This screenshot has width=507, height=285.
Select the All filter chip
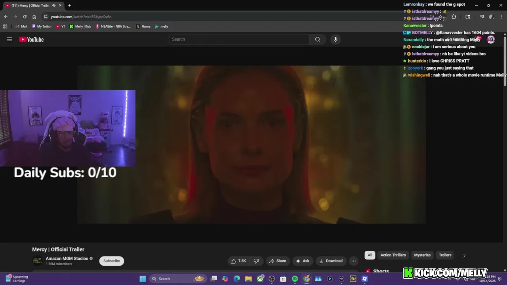(370, 255)
